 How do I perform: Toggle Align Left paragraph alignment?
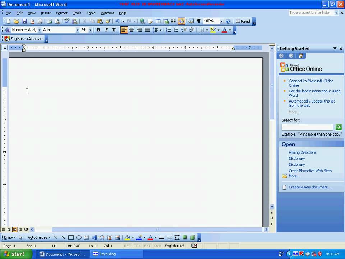click(x=124, y=30)
